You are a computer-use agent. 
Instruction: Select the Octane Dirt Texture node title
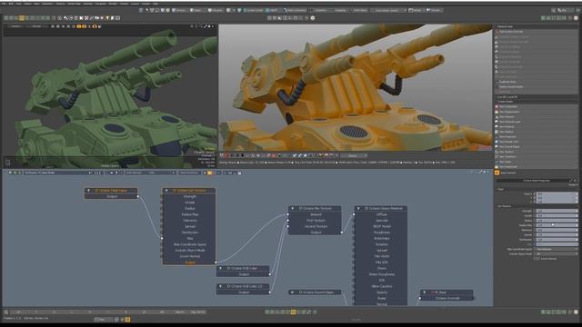click(x=192, y=190)
